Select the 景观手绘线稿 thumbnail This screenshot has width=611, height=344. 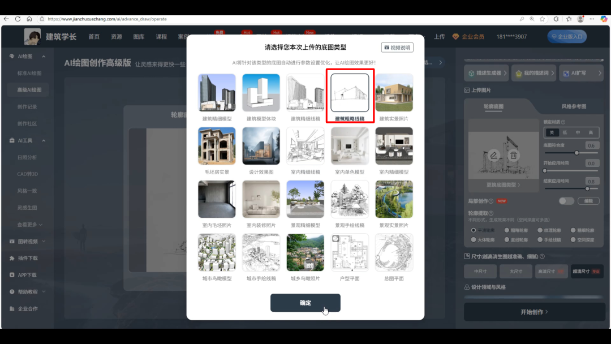coord(350,199)
